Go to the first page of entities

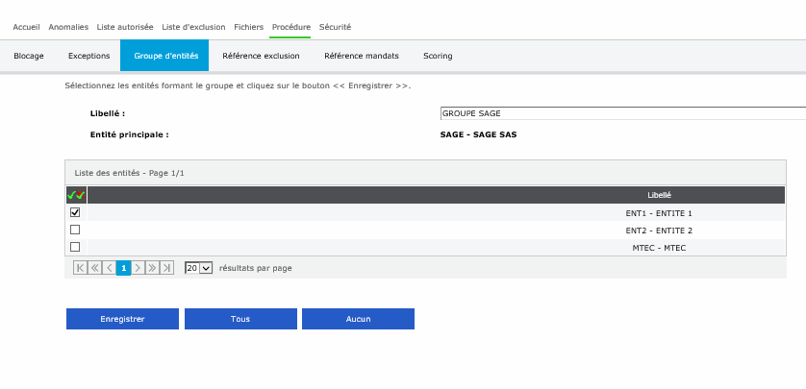point(80,268)
